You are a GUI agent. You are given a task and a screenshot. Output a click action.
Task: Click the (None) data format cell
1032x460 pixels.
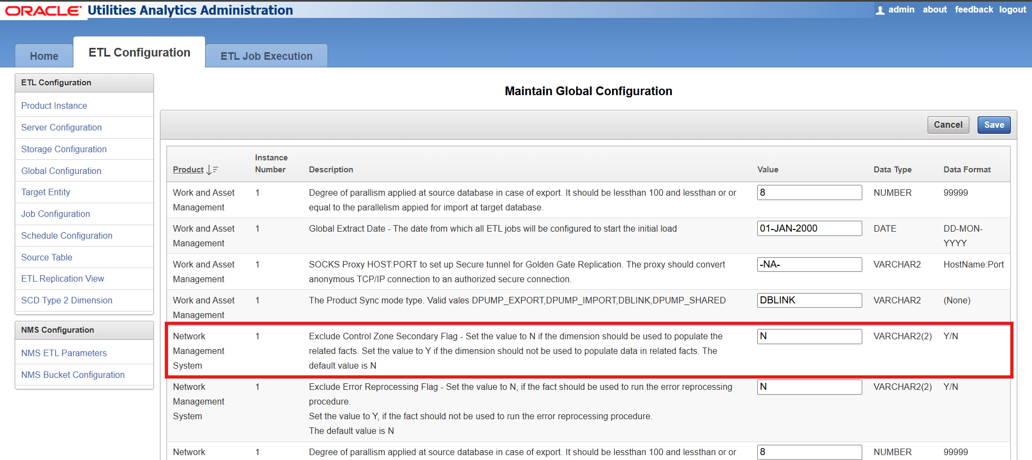957,300
